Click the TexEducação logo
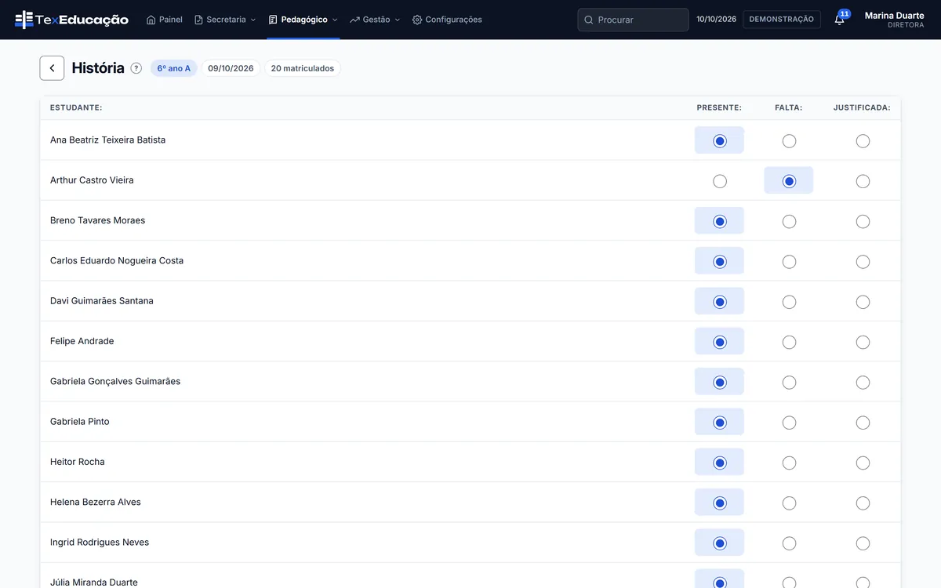This screenshot has width=941, height=588. click(71, 20)
